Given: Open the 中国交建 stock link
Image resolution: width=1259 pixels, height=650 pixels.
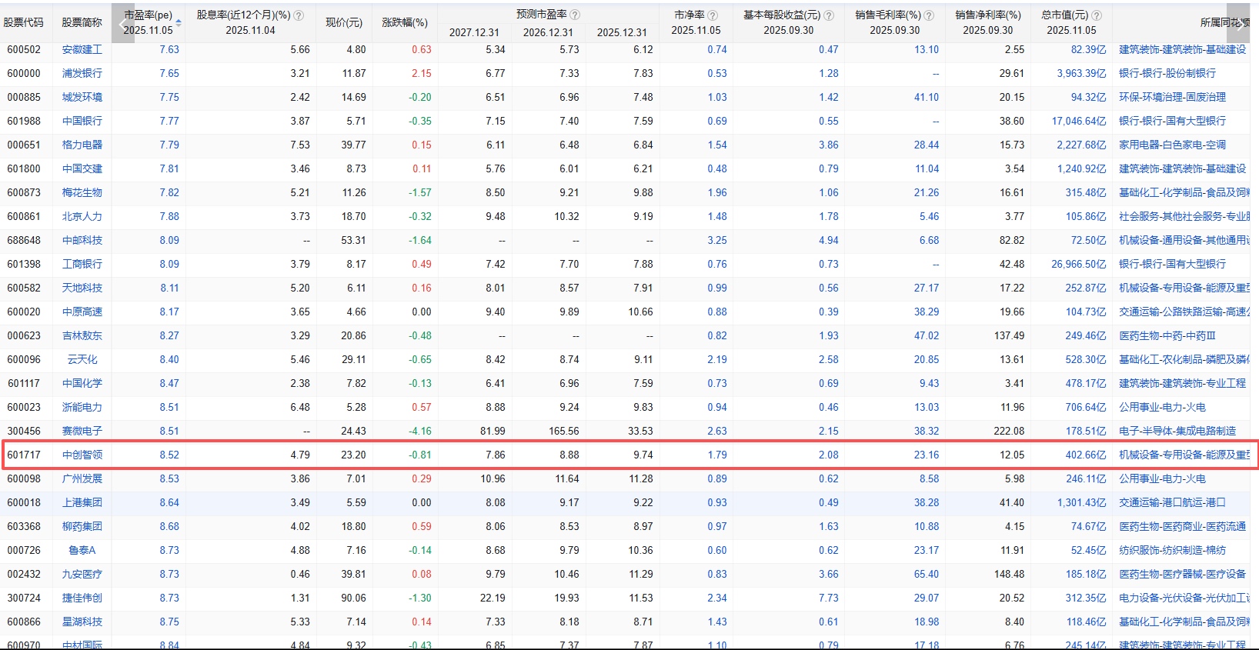Looking at the screenshot, I should point(82,168).
